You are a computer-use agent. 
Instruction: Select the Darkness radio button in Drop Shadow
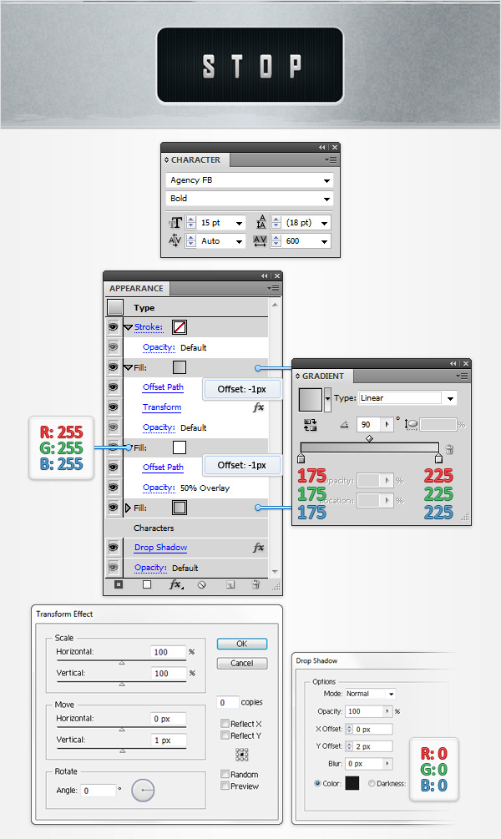point(372,783)
